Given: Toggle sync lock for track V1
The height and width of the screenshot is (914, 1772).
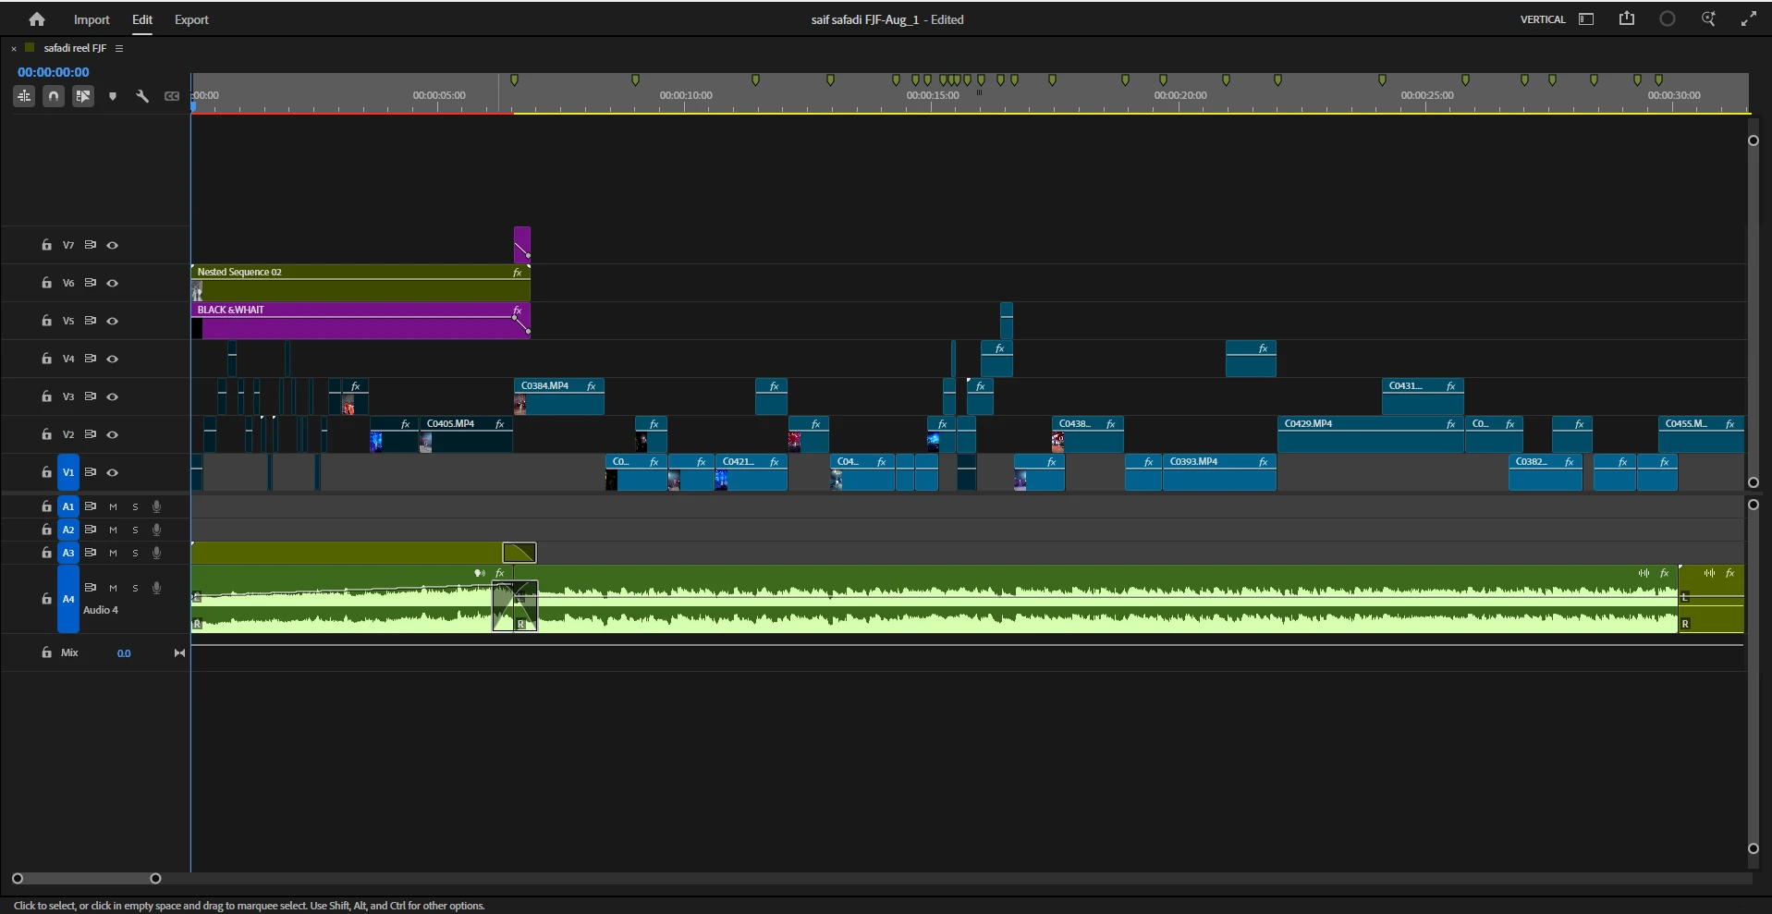Looking at the screenshot, I should pyautogui.click(x=91, y=472).
